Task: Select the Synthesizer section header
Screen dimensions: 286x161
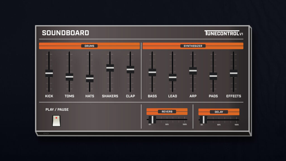Action: click(x=193, y=46)
